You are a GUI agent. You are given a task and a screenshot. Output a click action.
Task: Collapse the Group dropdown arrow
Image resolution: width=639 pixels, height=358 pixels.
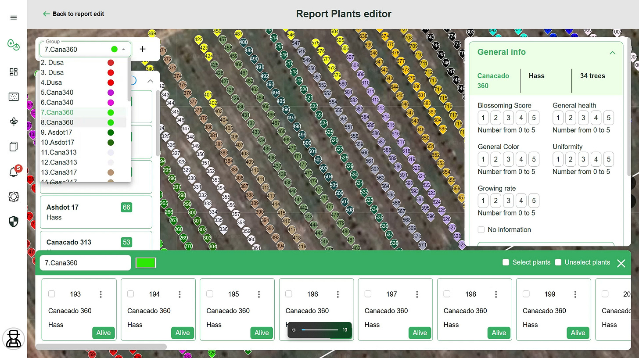[x=124, y=49]
